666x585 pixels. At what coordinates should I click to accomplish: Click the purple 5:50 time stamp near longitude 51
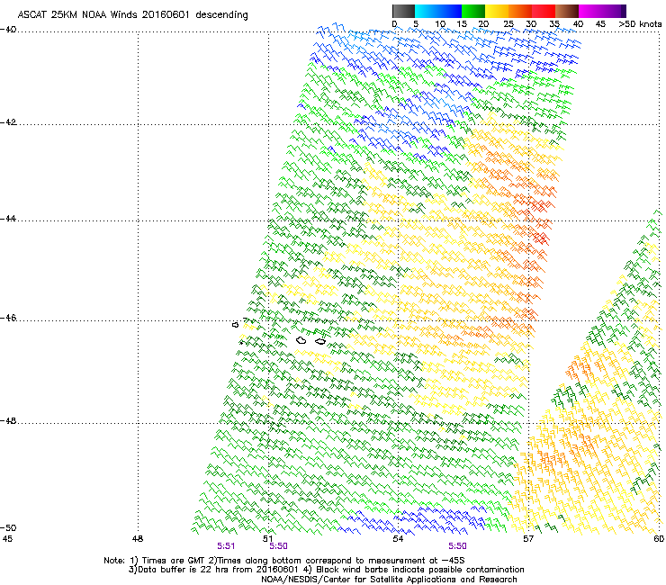(x=278, y=546)
